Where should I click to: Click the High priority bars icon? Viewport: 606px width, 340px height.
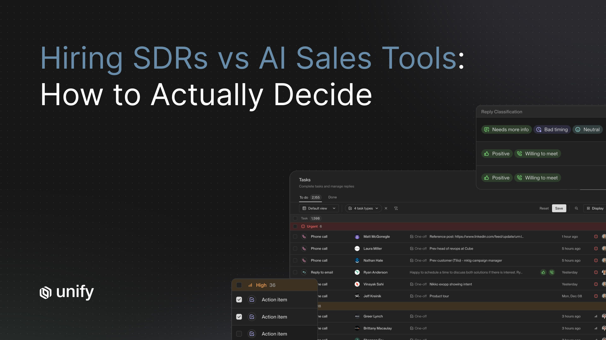click(250, 285)
